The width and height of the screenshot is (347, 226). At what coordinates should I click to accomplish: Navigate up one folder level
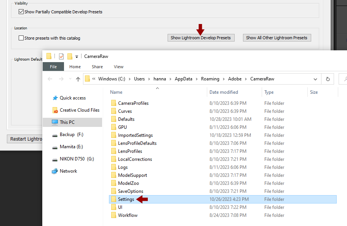(78, 79)
